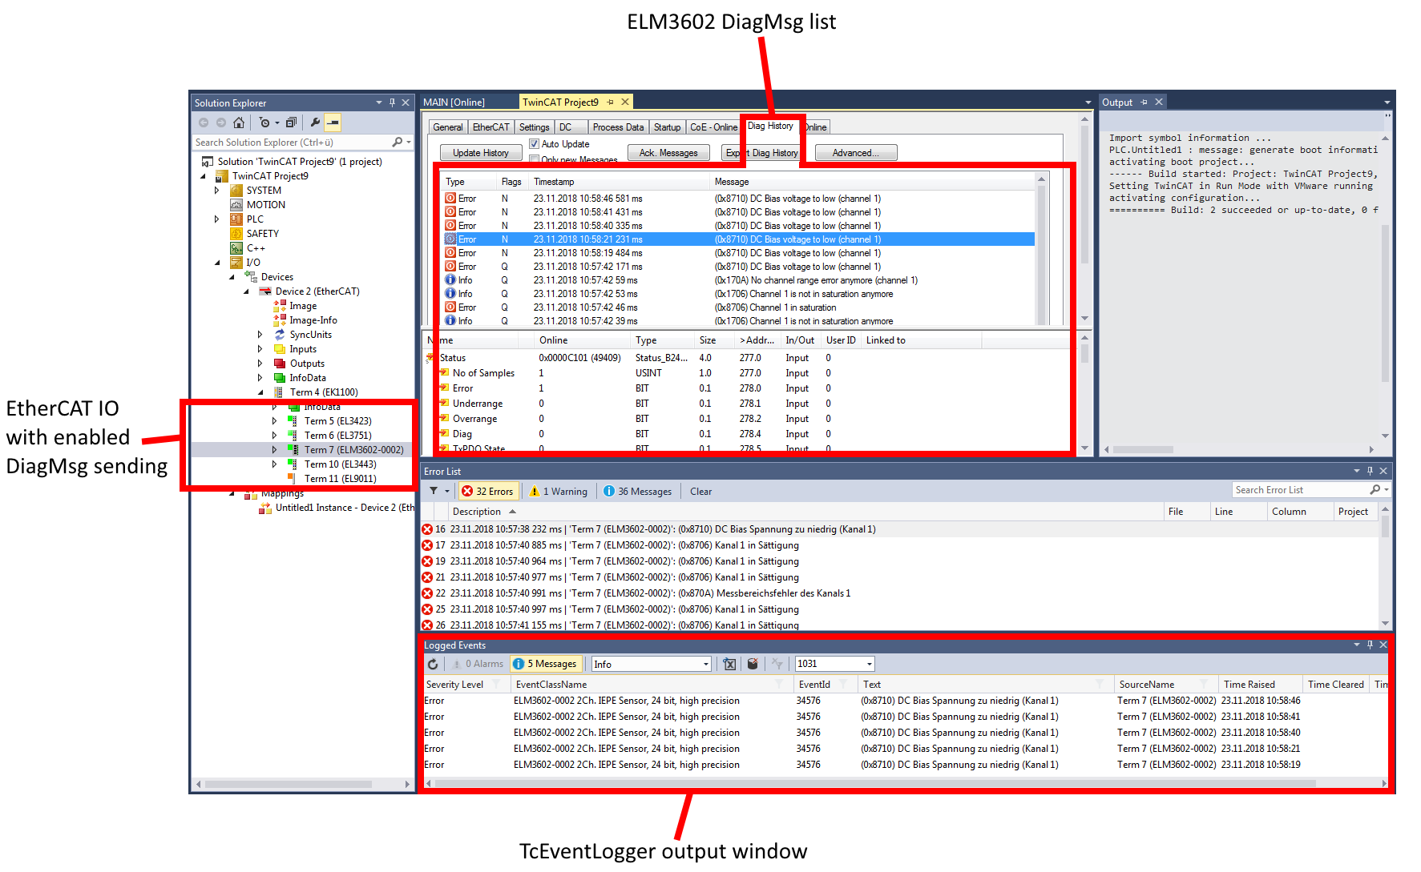1421x872 pixels.
Task: Select Device 2 (EtherCAT) in tree
Action: click(x=317, y=291)
